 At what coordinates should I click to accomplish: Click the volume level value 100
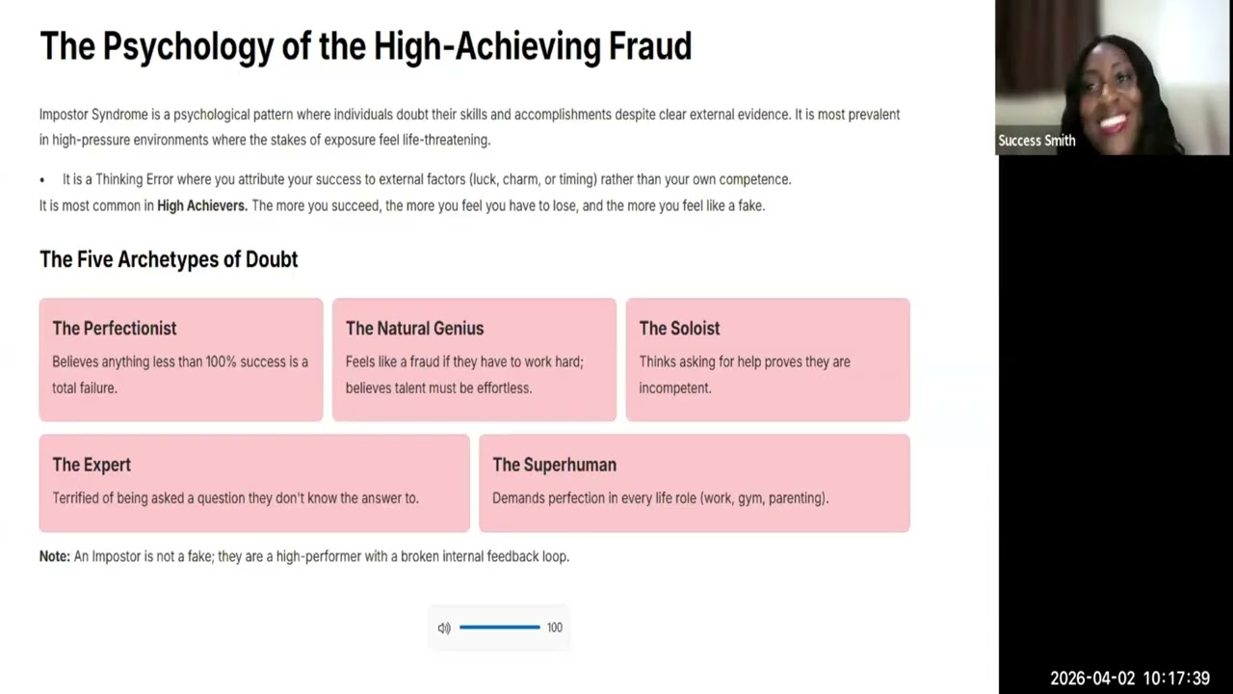pyautogui.click(x=555, y=627)
